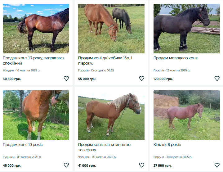Image resolution: width=223 pixels, height=172 pixels.
Task: View photo of blond-maned horse from Чорниж
Action: (x=111, y=115)
